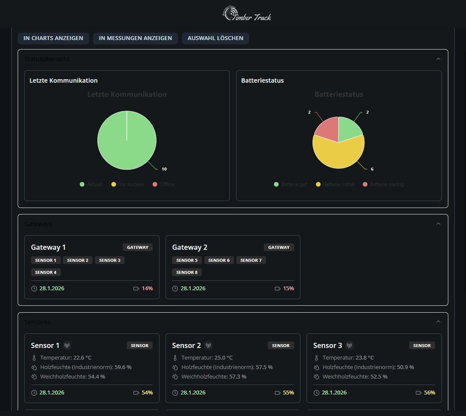Toggle the Offline legend entry
This screenshot has width=466, height=416.
pos(163,184)
